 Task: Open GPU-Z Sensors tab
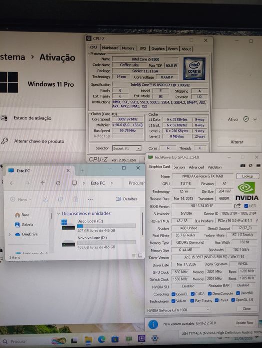pyautogui.click(x=179, y=167)
